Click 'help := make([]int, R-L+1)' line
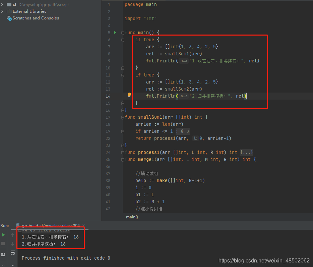The height and width of the screenshot is (267, 313). click(x=170, y=181)
